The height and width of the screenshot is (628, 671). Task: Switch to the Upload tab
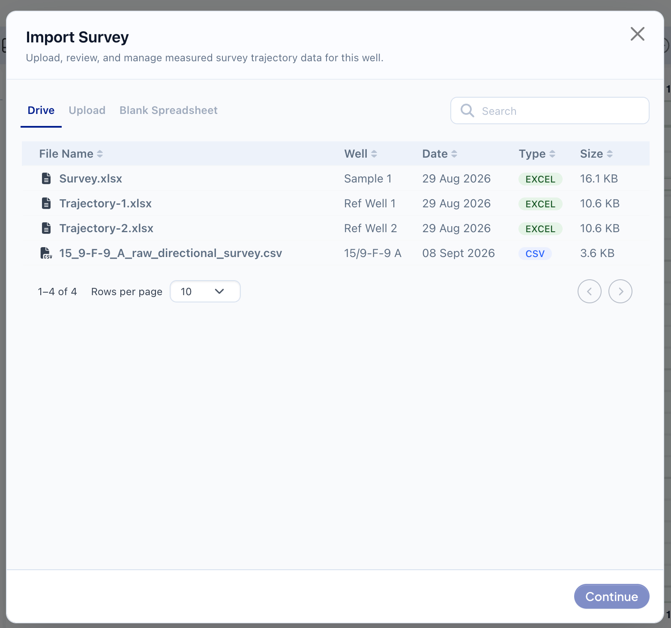tap(87, 111)
